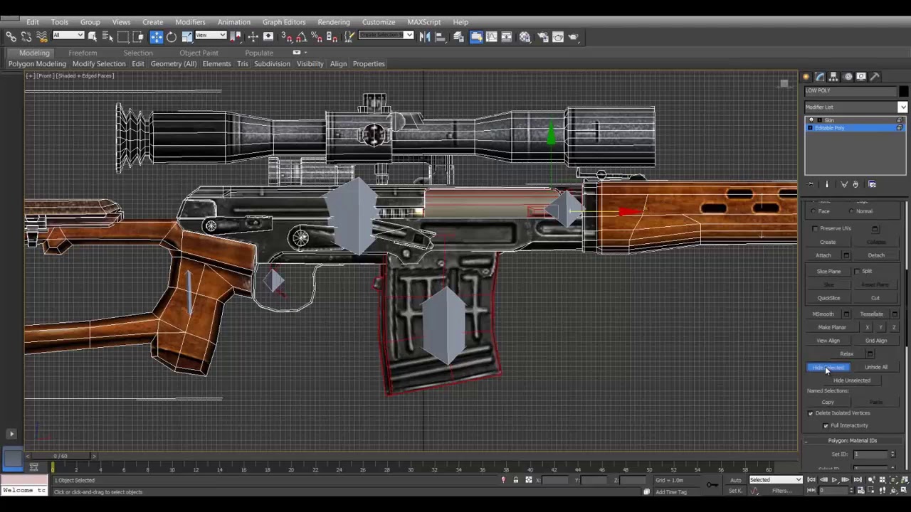Select the Link tool in main toolbar
Screen dimensions: 911x512
10,36
